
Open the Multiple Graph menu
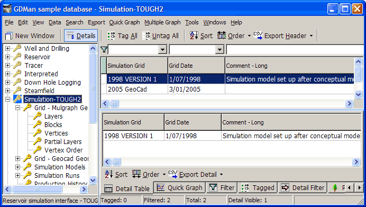tap(162, 22)
